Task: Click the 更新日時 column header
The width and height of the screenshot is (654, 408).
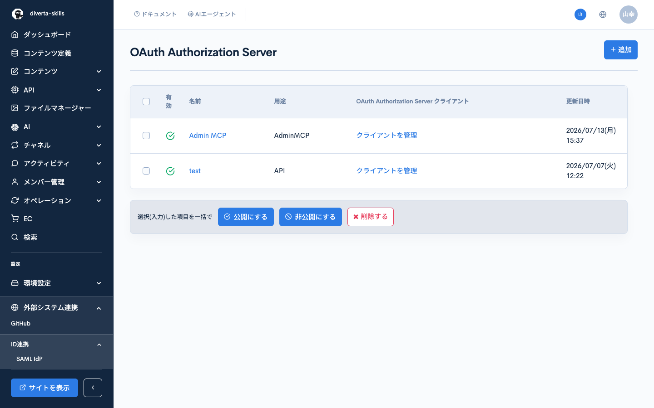Action: pyautogui.click(x=578, y=102)
